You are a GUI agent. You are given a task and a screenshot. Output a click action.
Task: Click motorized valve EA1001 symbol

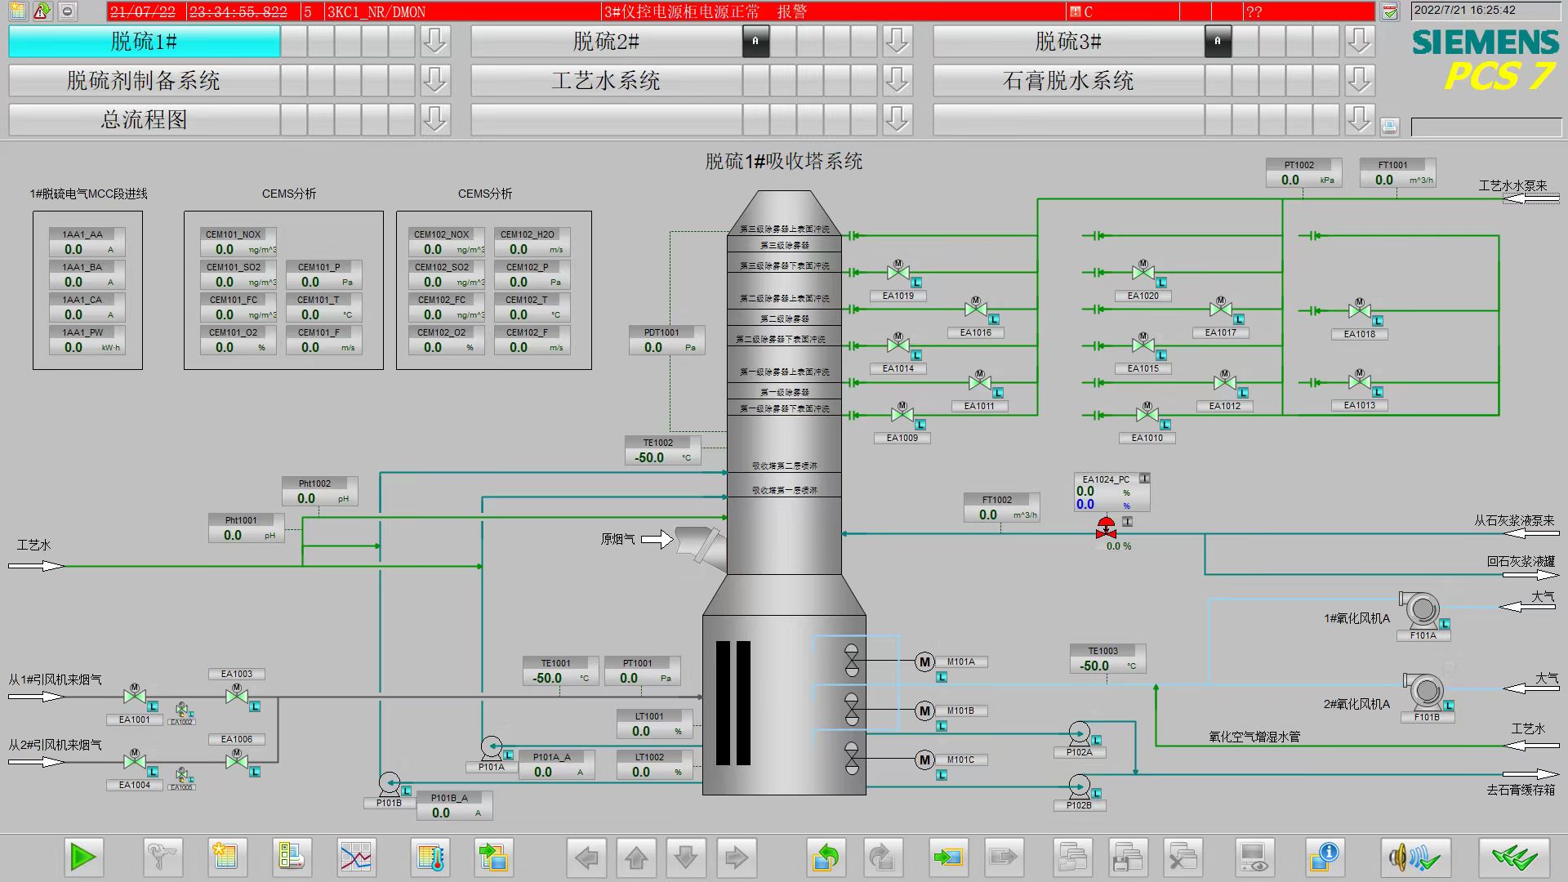point(135,696)
